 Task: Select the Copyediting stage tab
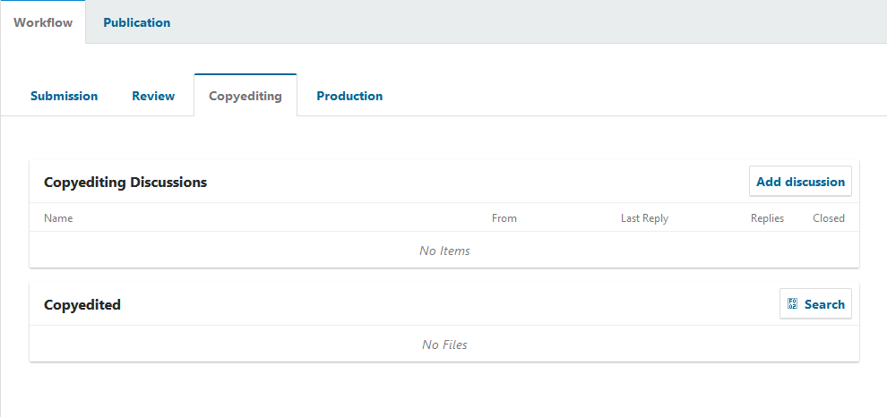tap(245, 96)
